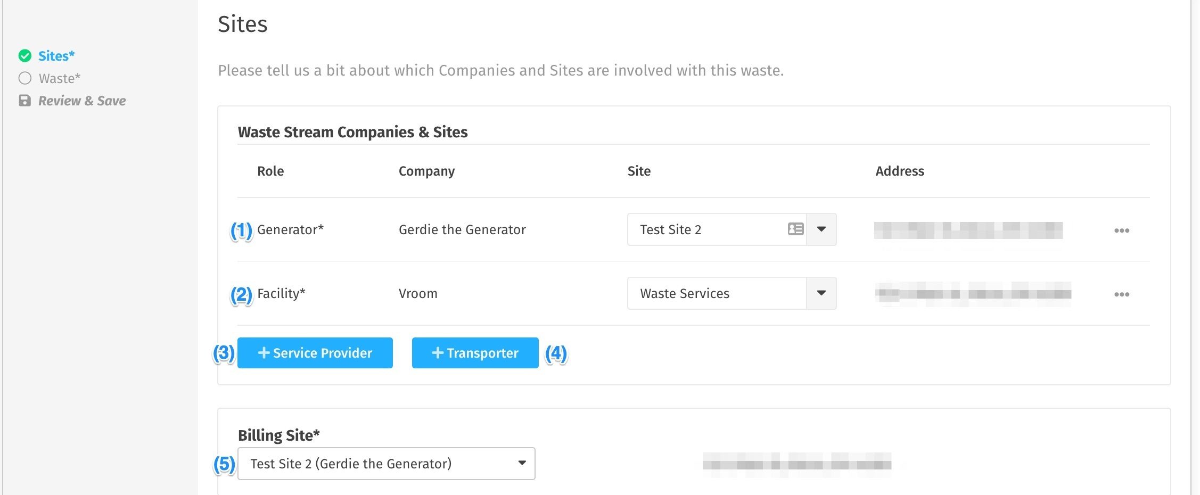Viewport: 1200px width, 495px height.
Task: Expand the Facility site dropdown arrow
Action: coord(821,293)
